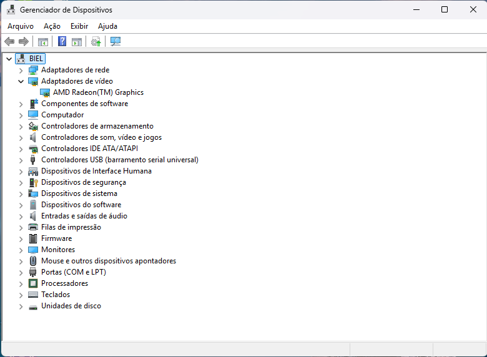Open the Help question-mark toolbar icon
This screenshot has width=487, height=357.
click(x=62, y=41)
